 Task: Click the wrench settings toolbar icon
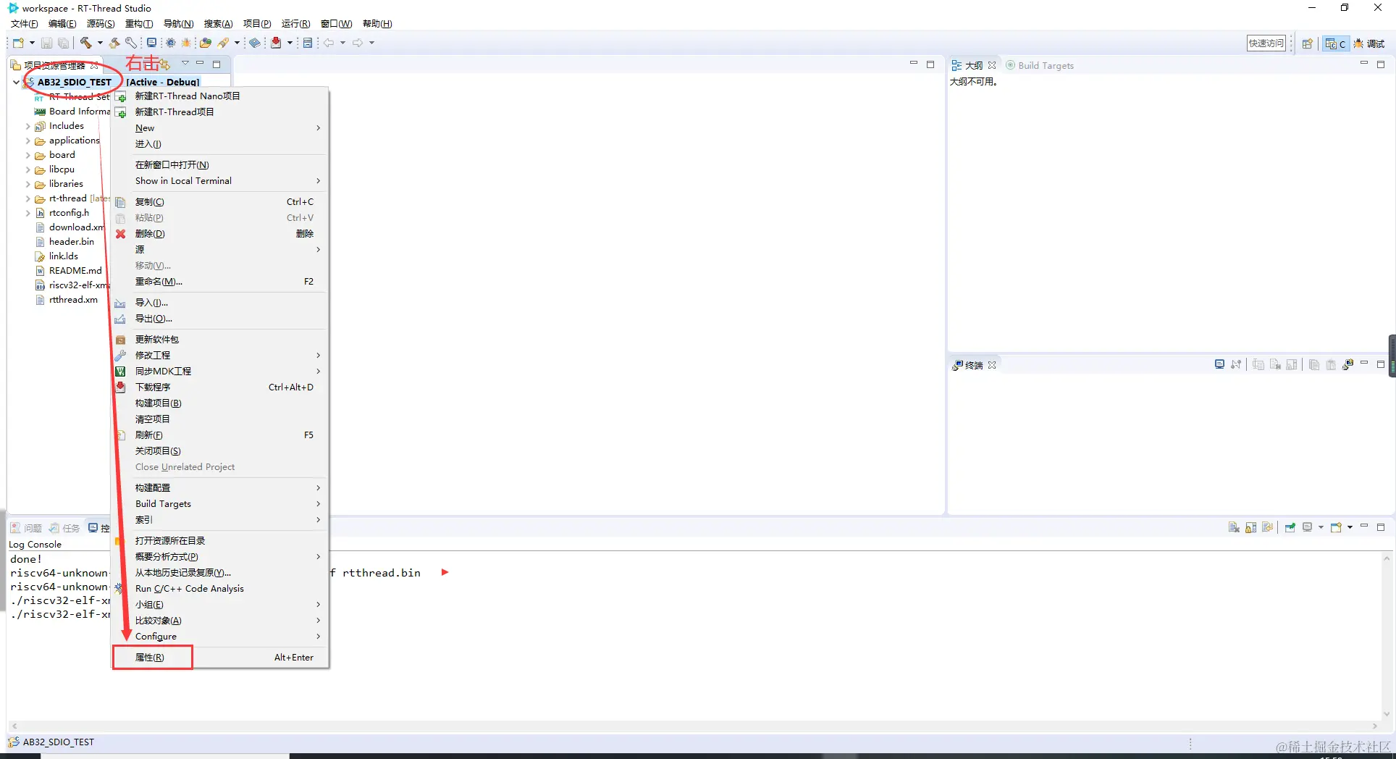tap(131, 43)
